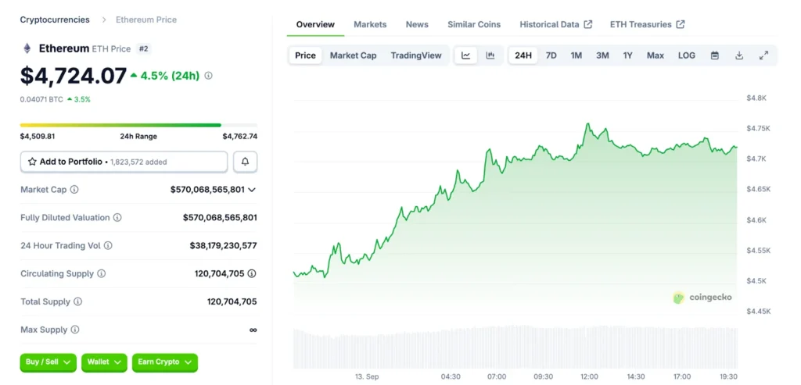Image resolution: width=801 pixels, height=385 pixels.
Task: Click the $4,509.81 range low value
Action: (38, 136)
